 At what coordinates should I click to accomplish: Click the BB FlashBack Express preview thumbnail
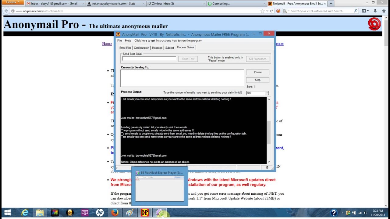[x=160, y=189]
